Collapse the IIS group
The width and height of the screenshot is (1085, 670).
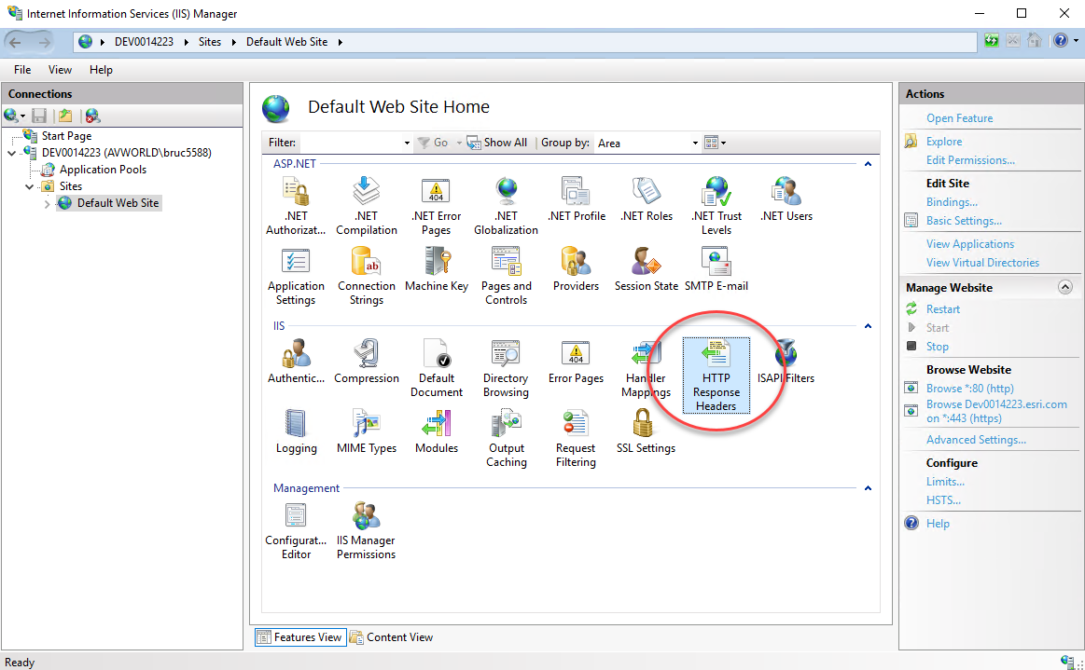[868, 325]
